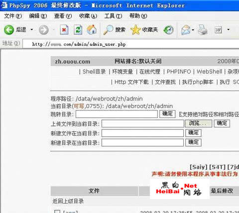Open the PHPINFO link
The width and height of the screenshot is (239, 213).
[179, 72]
